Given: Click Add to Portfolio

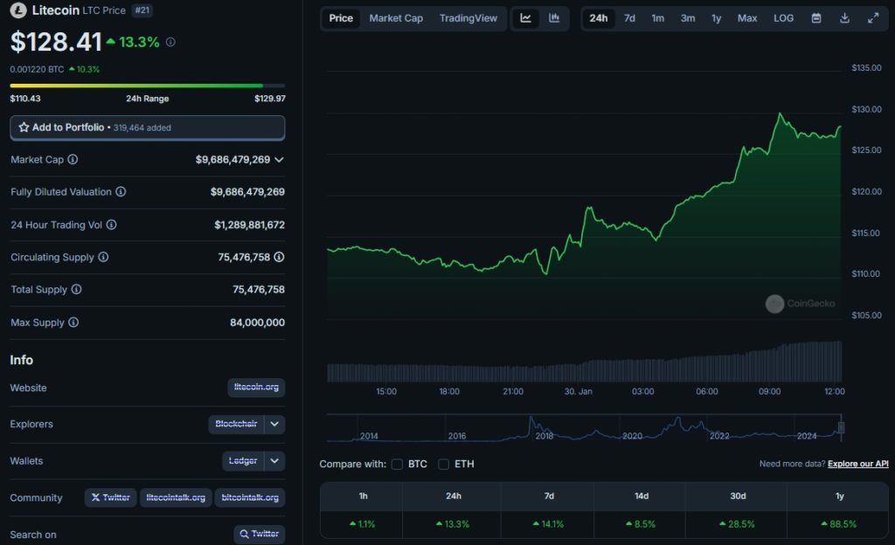Looking at the screenshot, I should (x=147, y=127).
